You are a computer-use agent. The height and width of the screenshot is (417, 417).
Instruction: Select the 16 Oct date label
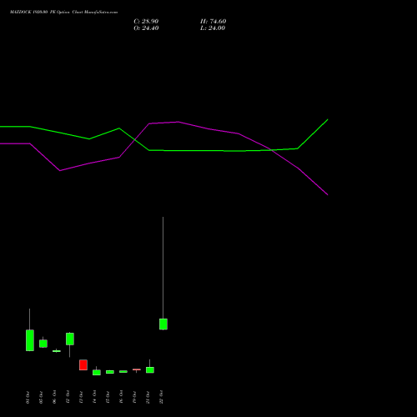tap(121, 397)
